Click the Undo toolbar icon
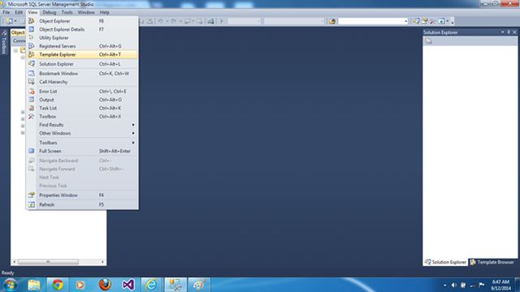Viewport: 520px width, 292px height. click(x=160, y=21)
